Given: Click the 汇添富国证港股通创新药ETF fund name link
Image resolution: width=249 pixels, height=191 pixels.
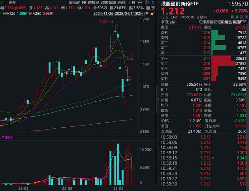Looking at the screenshot, I should (x=222, y=22).
